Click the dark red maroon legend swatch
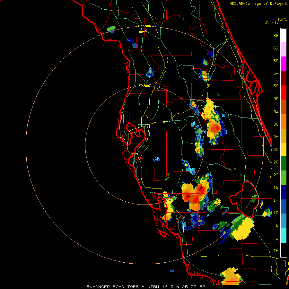 click(x=284, y=78)
